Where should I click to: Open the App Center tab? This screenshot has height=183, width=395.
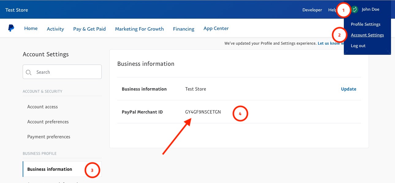[216, 28]
